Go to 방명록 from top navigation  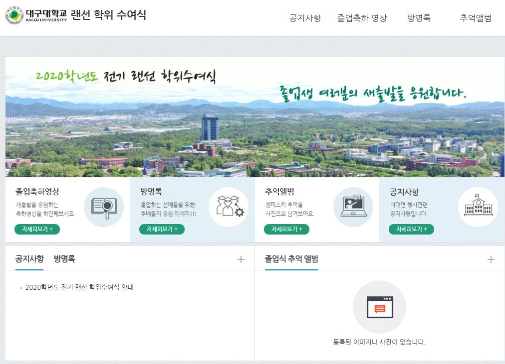coord(419,18)
